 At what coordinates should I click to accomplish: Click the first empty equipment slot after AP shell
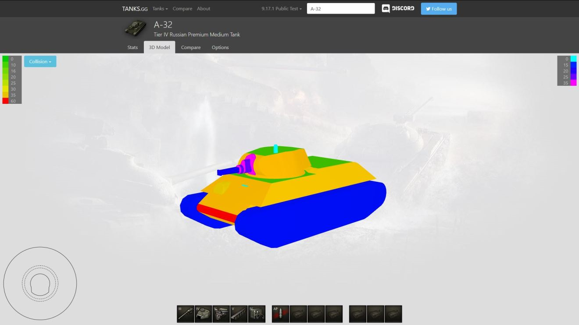pyautogui.click(x=298, y=314)
